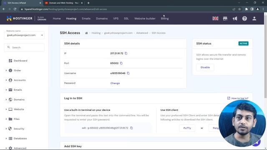The image size is (267, 150).
Task: Click the Accounts sidebar icon
Action: pyautogui.click(x=10, y=80)
